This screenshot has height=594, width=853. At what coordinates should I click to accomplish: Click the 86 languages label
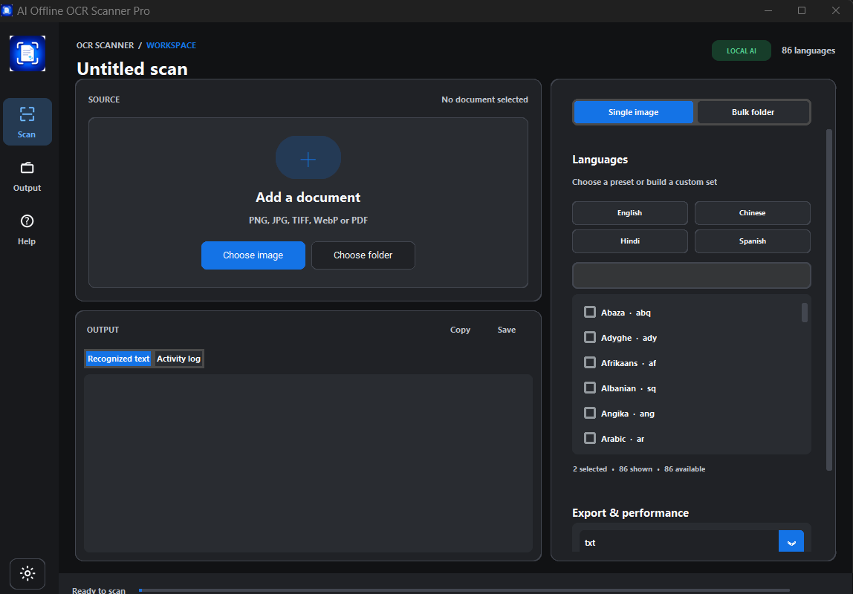pyautogui.click(x=808, y=50)
